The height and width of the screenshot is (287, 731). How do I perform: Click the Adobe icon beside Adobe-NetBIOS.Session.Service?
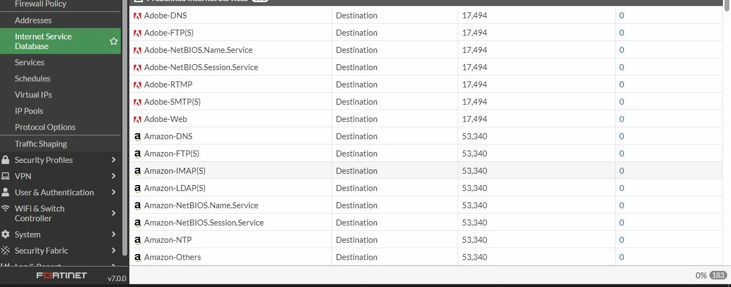tap(137, 67)
